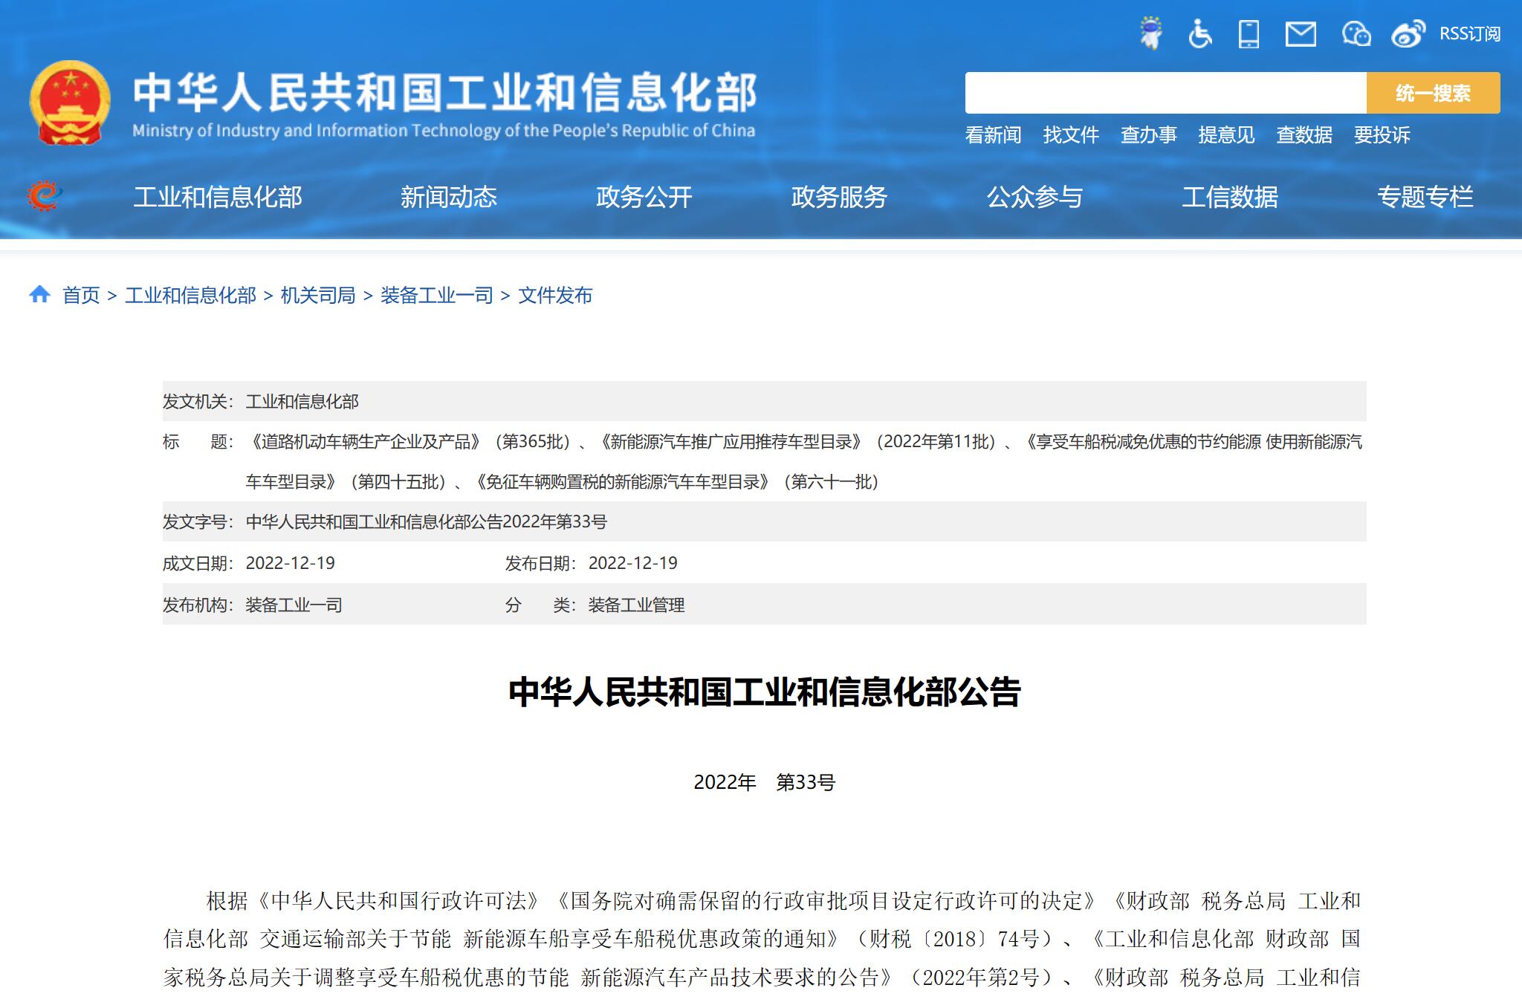Click 文件发布 breadcrumb link
This screenshot has height=1005, width=1522.
(555, 296)
